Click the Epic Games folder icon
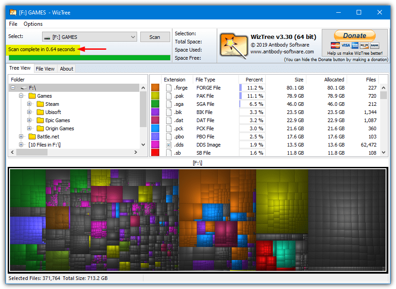 point(40,120)
